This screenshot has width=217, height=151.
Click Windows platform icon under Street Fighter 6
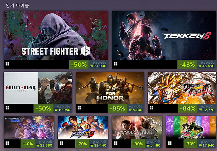(7, 64)
